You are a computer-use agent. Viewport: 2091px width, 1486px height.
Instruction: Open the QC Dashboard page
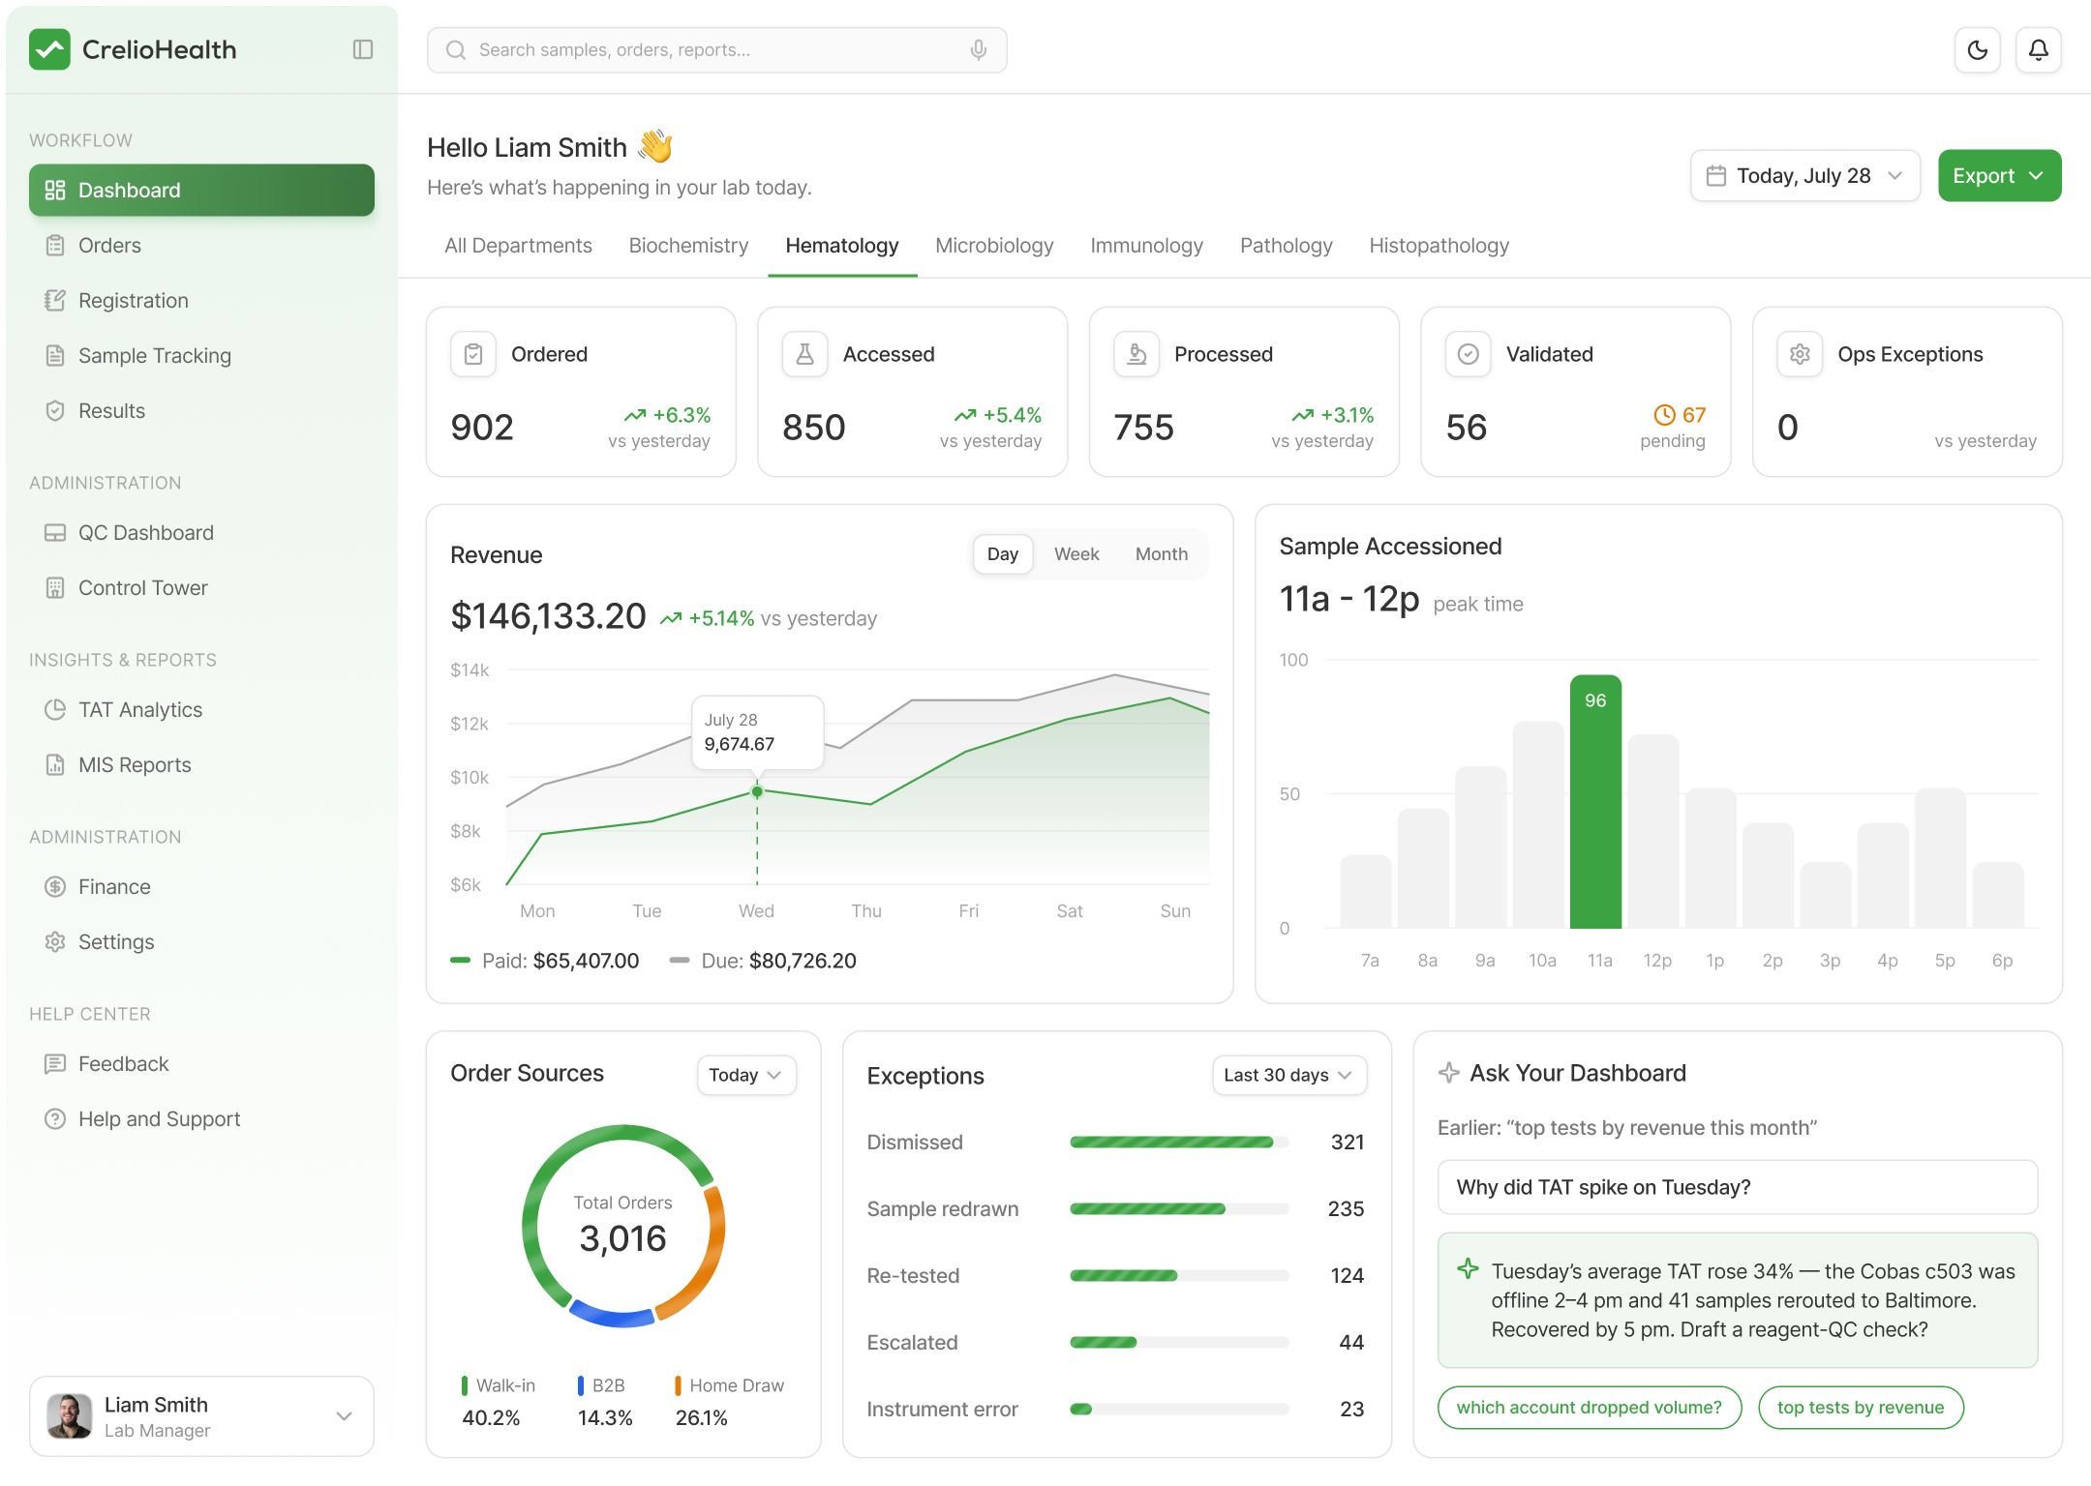tap(201, 533)
